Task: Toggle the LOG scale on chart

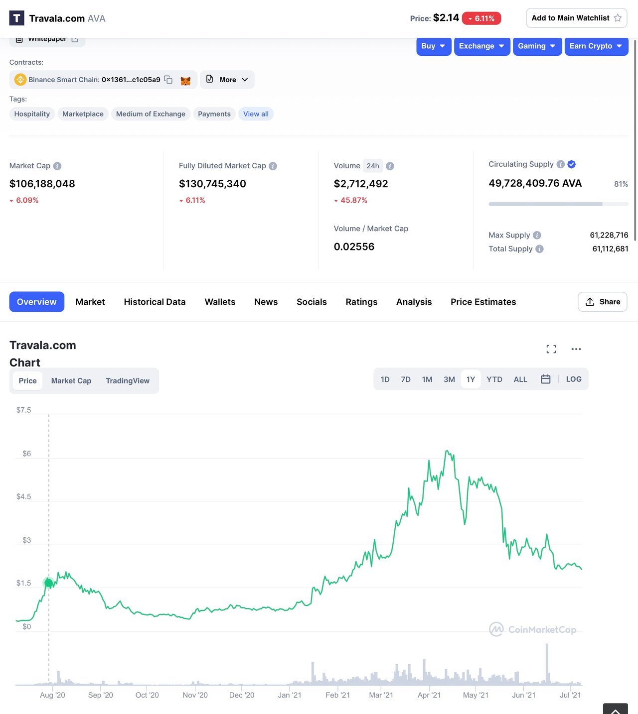Action: pos(574,379)
